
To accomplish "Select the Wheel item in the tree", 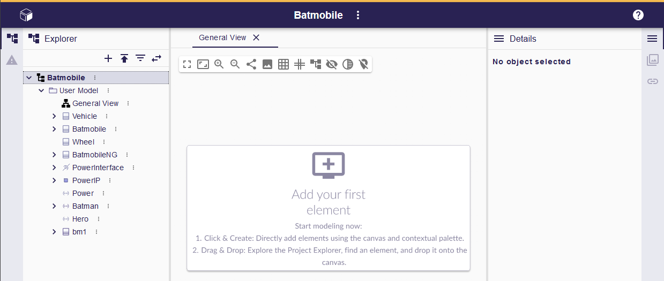I will coord(83,142).
